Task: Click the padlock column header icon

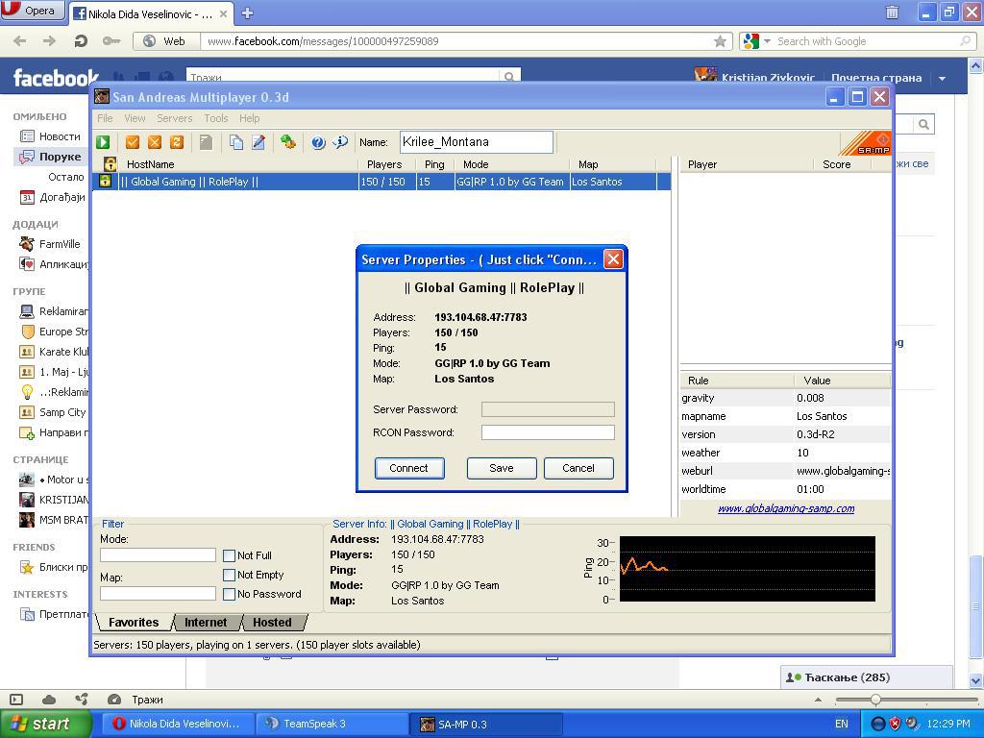Action: 111,164
